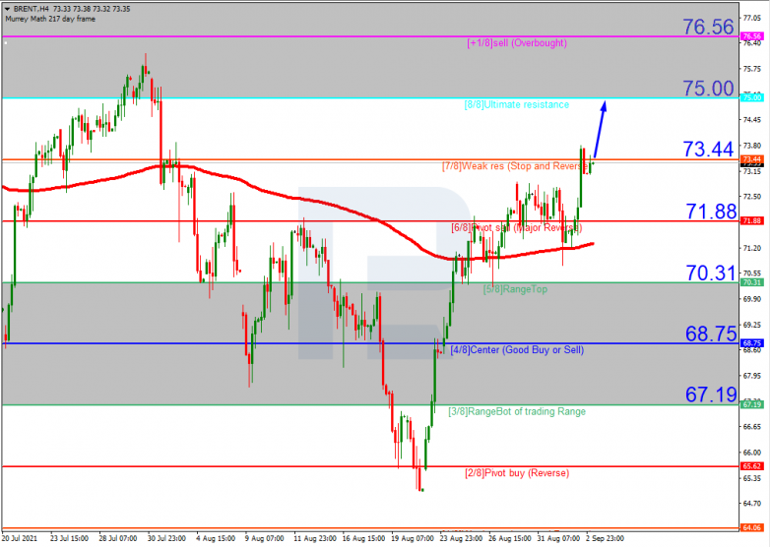Select the magenta 76.56 price tag on axis
Image resolution: width=770 pixels, height=547 pixels.
[x=752, y=36]
